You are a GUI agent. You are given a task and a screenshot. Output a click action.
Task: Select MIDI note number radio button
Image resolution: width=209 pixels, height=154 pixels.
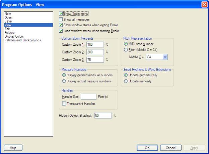coord(126,43)
